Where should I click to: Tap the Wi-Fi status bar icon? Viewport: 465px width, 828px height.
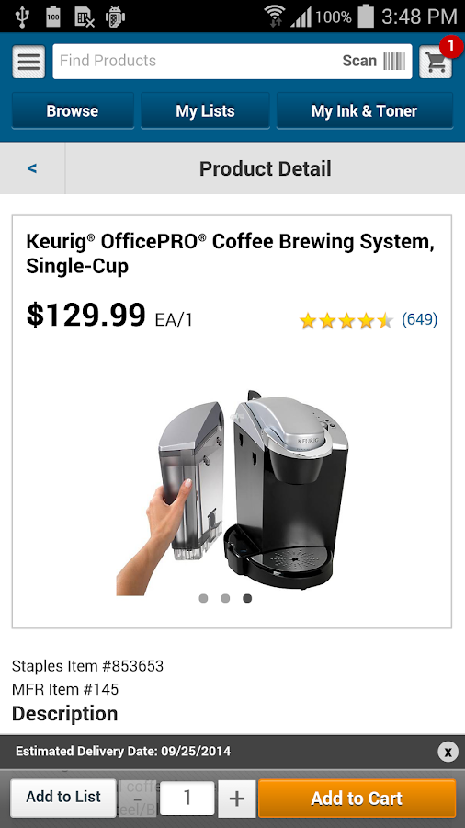click(275, 17)
